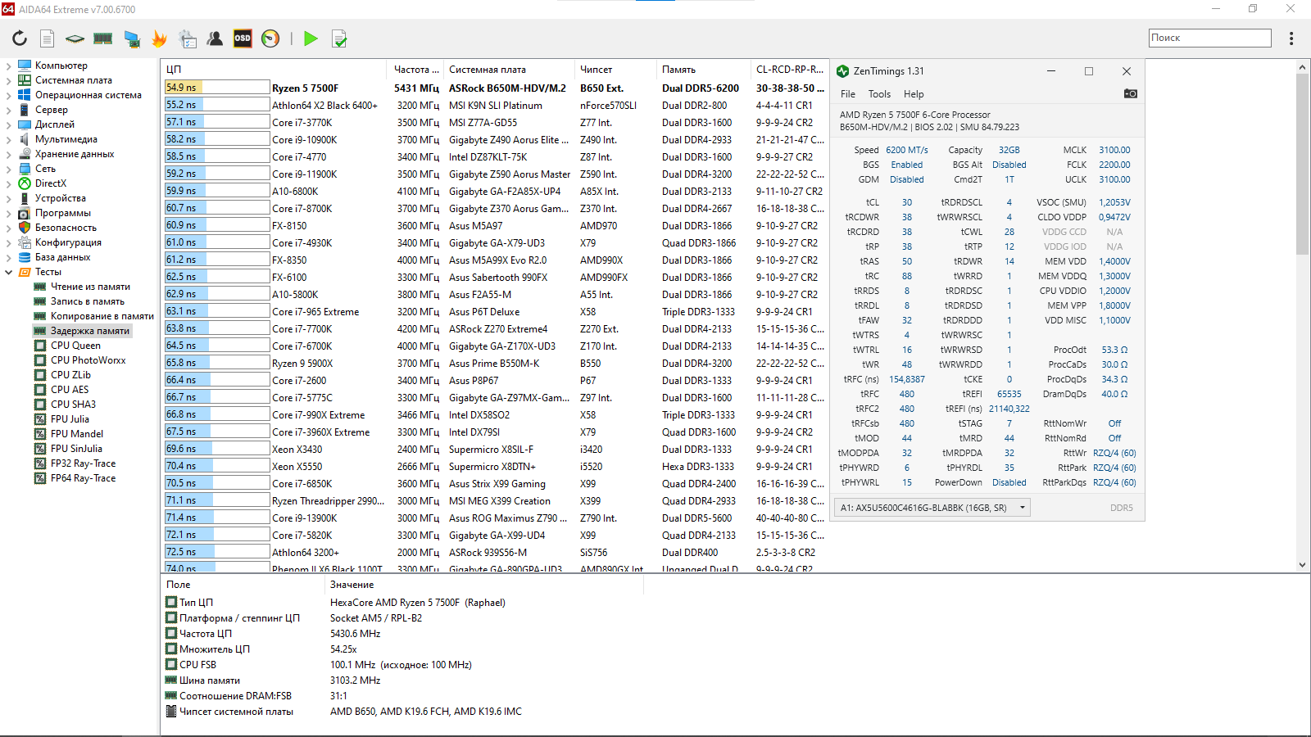Viewport: 1311px width, 737px height.
Task: Open the Report document icon in toolbar
Action: pyautogui.click(x=48, y=38)
